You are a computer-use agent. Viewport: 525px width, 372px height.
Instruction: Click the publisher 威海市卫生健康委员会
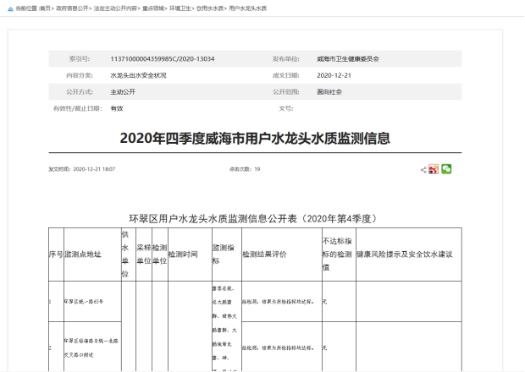tap(347, 59)
